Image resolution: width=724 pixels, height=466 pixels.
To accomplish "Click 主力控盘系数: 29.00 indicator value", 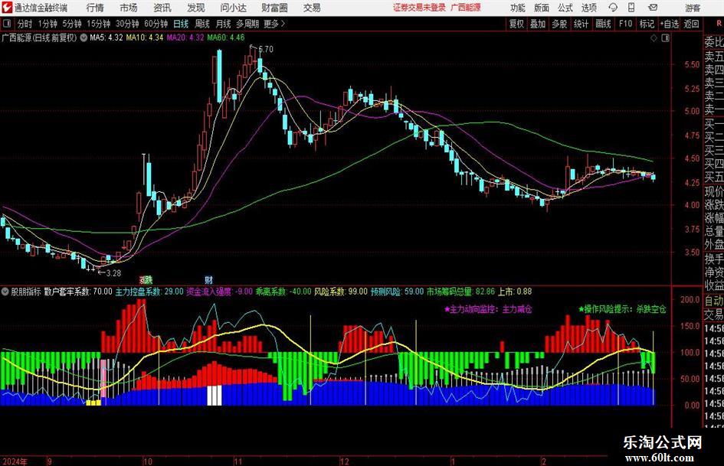I will [x=149, y=292].
